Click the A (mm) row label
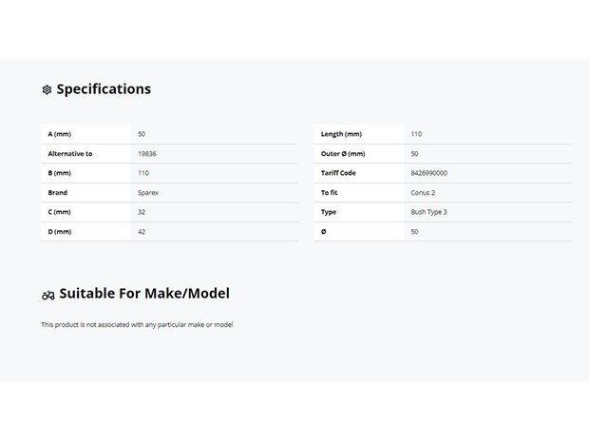This screenshot has height=442, width=589. click(x=59, y=134)
